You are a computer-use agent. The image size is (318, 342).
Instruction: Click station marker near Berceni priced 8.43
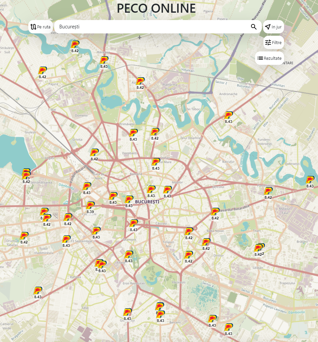tap(160, 315)
